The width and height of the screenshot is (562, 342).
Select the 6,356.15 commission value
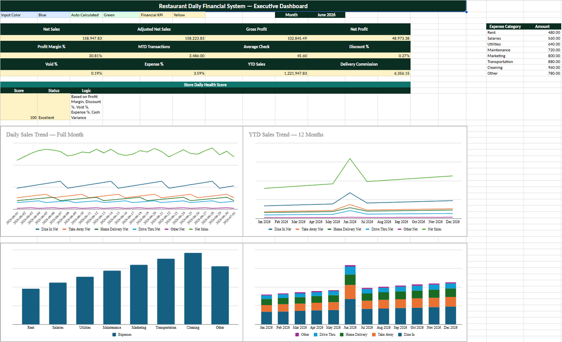[x=359, y=73]
